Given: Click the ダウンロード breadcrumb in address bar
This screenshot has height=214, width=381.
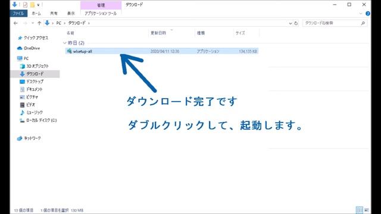Looking at the screenshot, I should pos(77,23).
